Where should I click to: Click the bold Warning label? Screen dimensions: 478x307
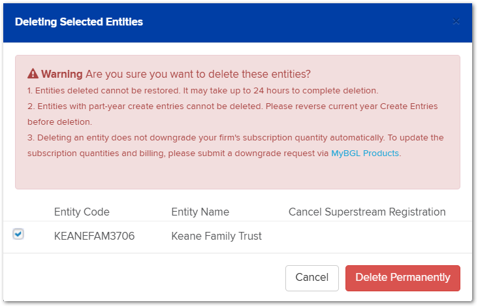62,74
